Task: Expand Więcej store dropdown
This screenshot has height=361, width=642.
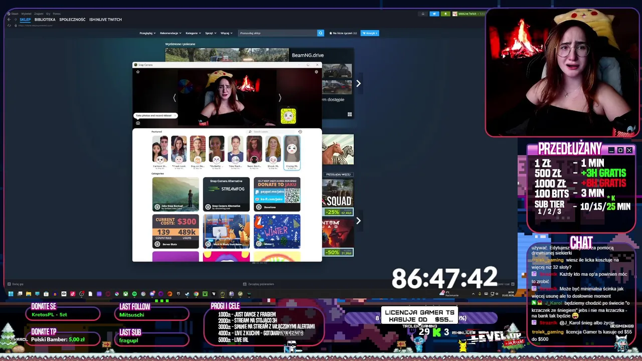Action: tap(226, 33)
